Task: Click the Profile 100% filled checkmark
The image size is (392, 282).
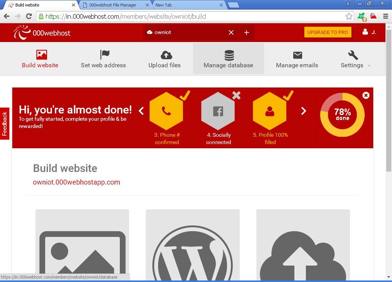Action: pos(288,95)
